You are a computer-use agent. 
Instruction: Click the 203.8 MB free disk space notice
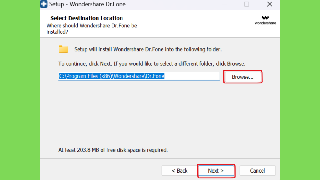pyautogui.click(x=113, y=150)
